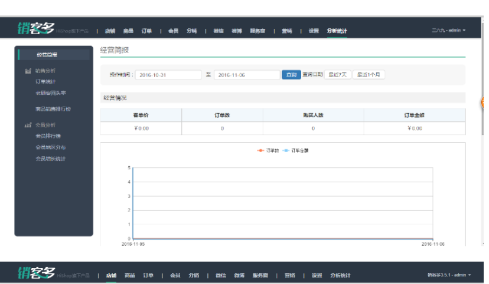Click the 会员分析 bar chart icon

[x=28, y=125]
